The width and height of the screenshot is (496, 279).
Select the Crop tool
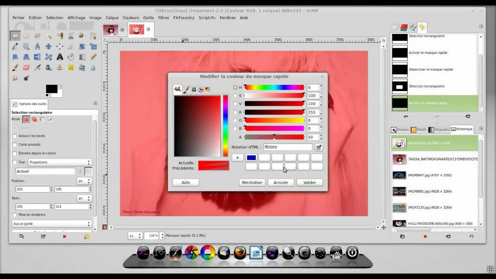pyautogui.click(x=71, y=46)
